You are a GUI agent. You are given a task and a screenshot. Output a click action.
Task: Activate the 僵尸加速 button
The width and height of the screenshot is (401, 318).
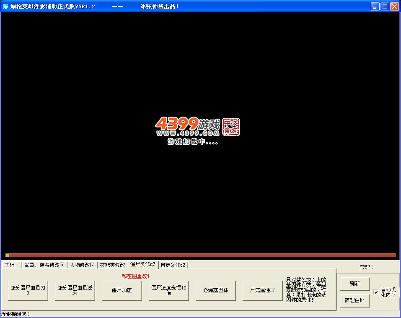point(122,290)
